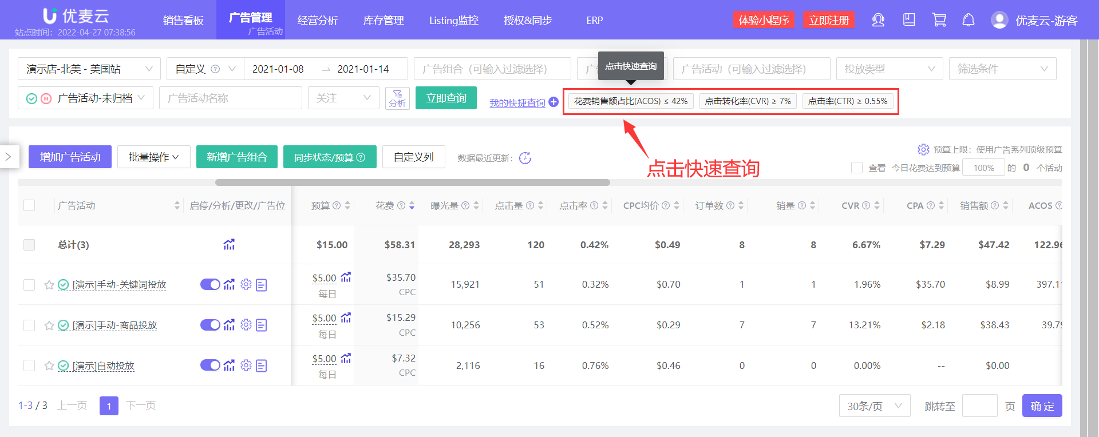Enable 查看今日花费达到预算 checkbox
This screenshot has width=1099, height=437.
click(857, 168)
